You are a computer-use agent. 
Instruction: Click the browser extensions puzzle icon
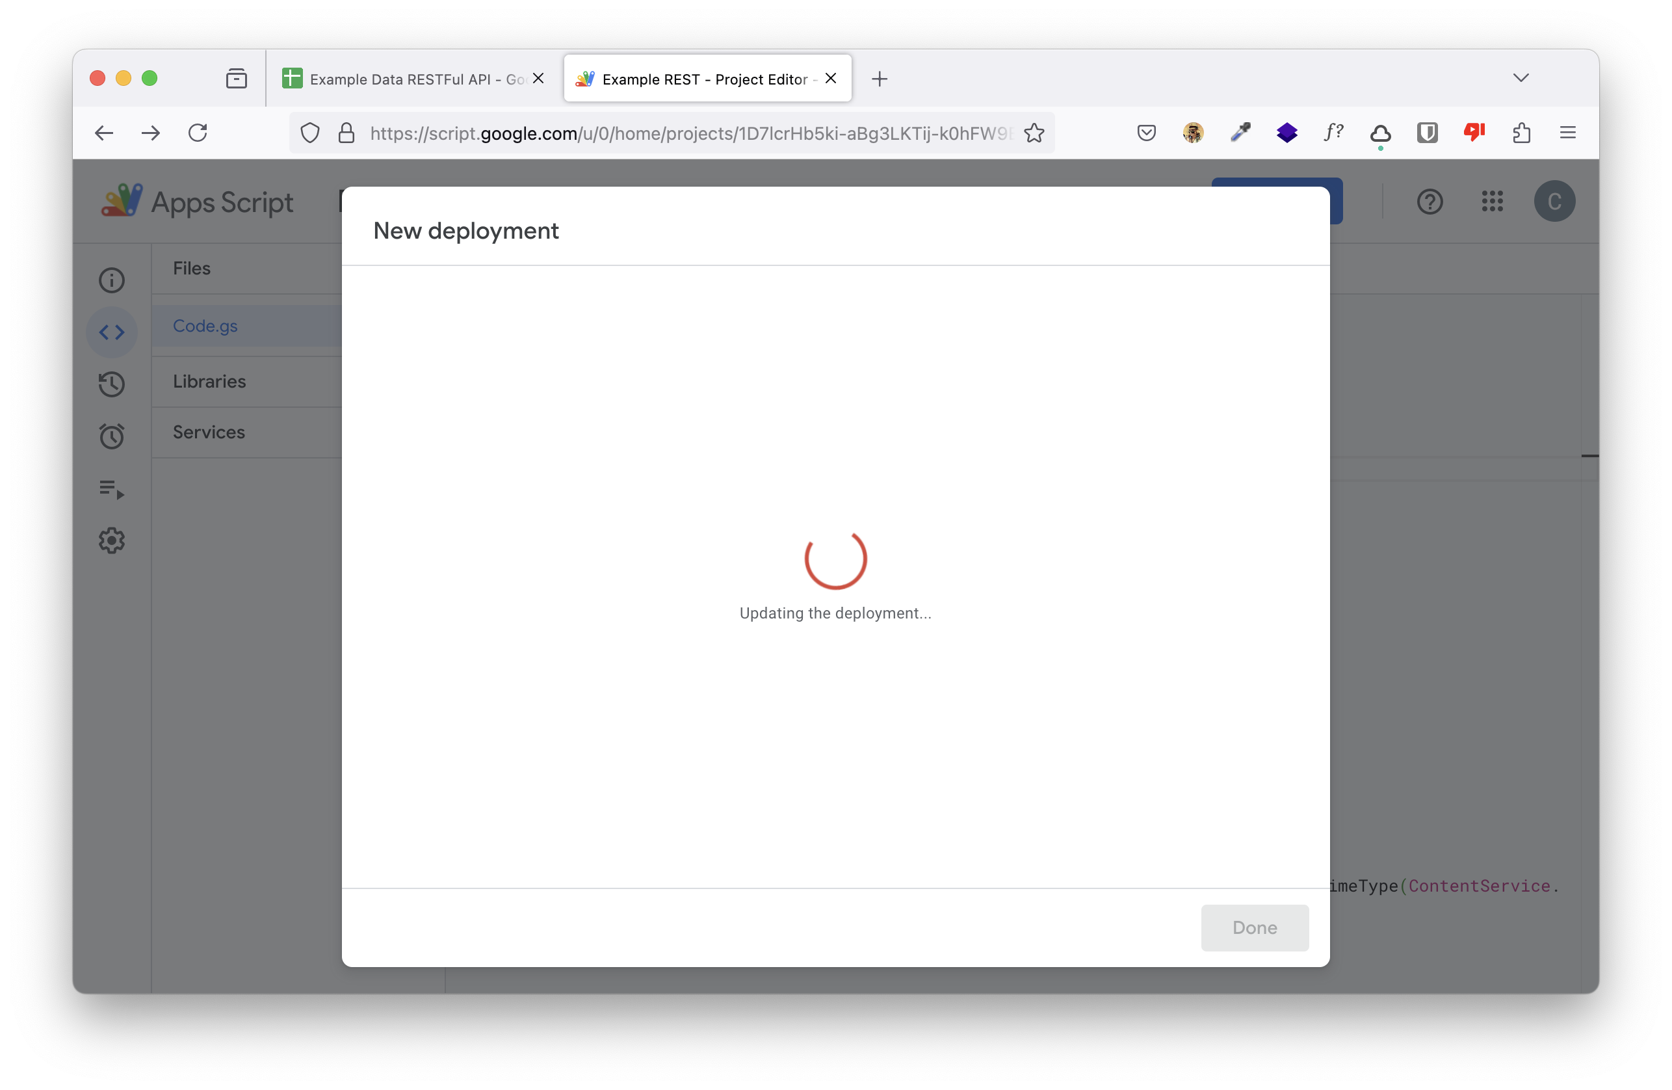click(x=1521, y=131)
